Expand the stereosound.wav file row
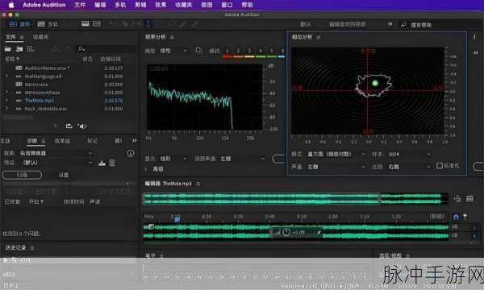The width and height of the screenshot is (484, 290). [x=6, y=92]
